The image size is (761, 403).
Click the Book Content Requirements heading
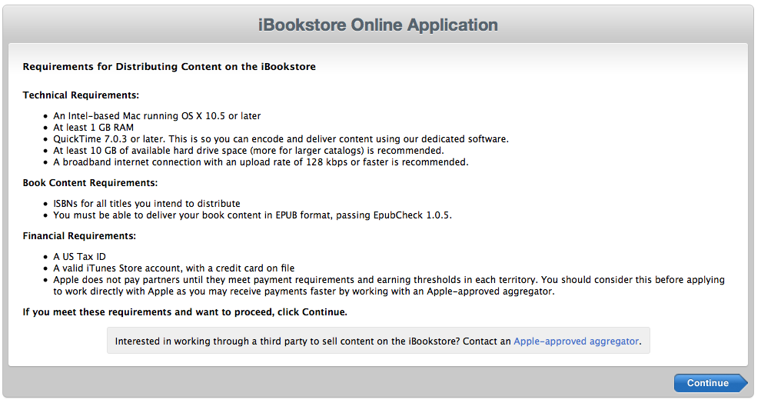click(x=90, y=183)
